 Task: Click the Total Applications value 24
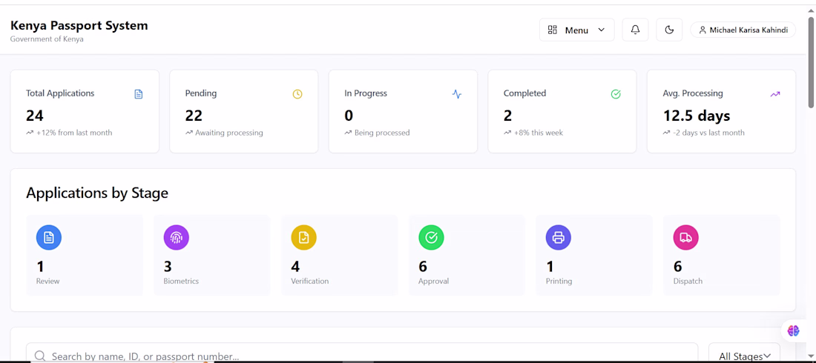[x=35, y=116]
